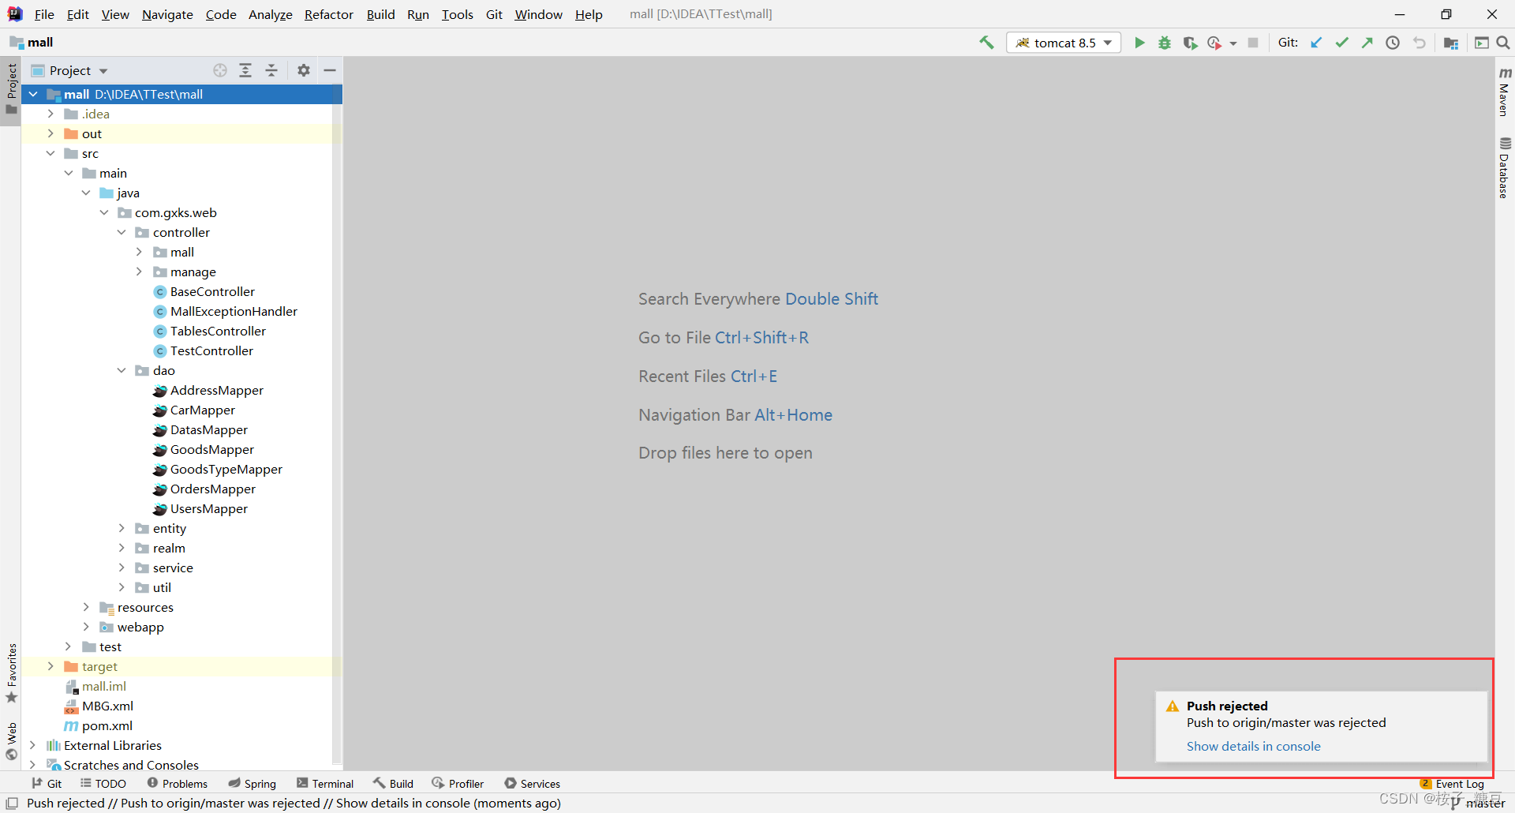Open the tomcat 8.5 run configuration dropdown
1515x813 pixels.
[x=1064, y=42]
